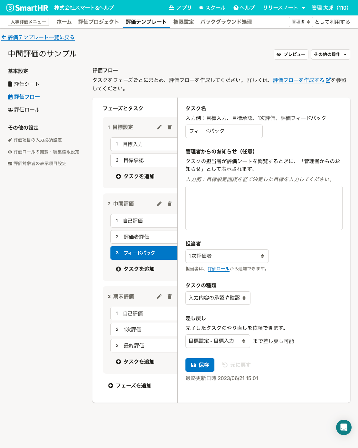
Task: Delete the 期末評価 phase
Action: (x=170, y=296)
